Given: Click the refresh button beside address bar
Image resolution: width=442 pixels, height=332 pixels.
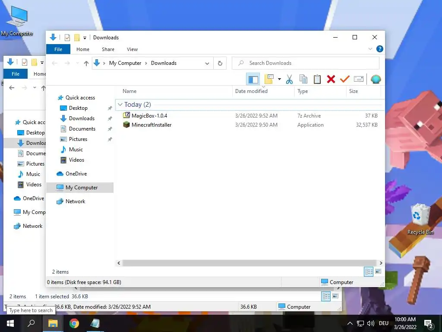Looking at the screenshot, I should 220,63.
